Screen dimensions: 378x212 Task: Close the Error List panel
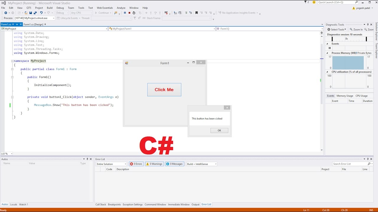372,159
